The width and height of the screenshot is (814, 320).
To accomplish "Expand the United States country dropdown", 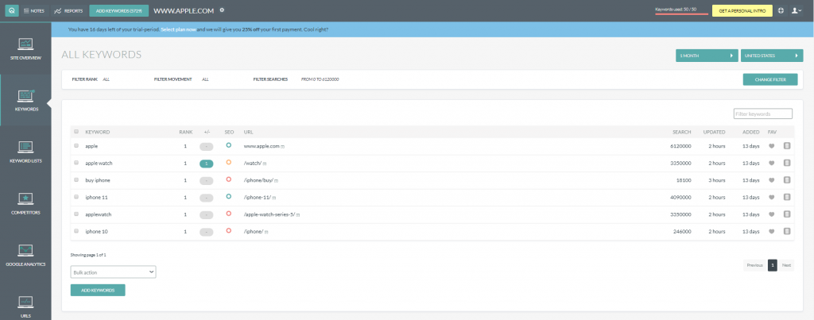I will tap(771, 56).
